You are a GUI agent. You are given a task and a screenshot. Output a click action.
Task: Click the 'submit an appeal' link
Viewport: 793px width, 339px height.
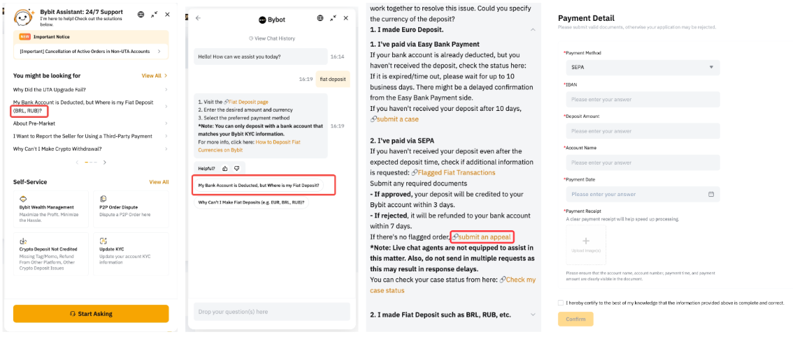tap(485, 237)
